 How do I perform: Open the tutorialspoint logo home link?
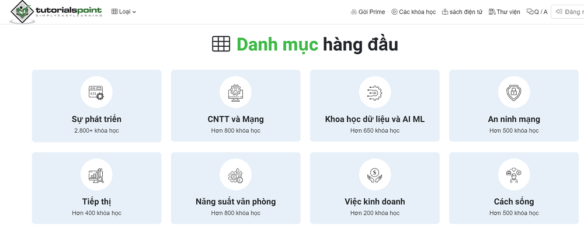point(56,12)
